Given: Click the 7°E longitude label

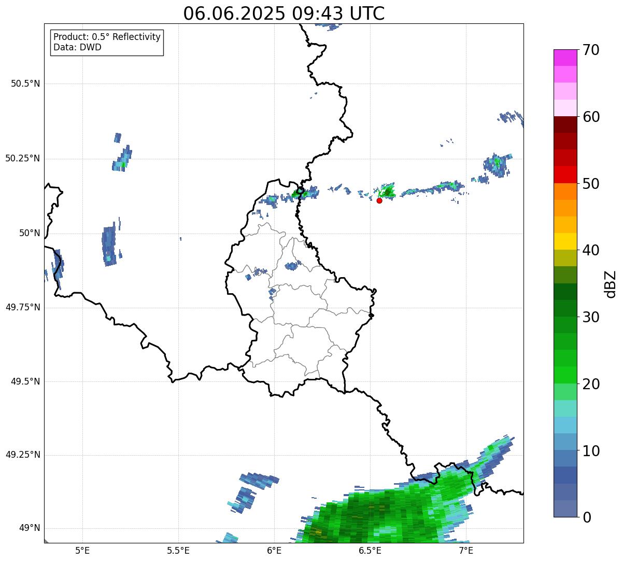Looking at the screenshot, I should (x=466, y=550).
